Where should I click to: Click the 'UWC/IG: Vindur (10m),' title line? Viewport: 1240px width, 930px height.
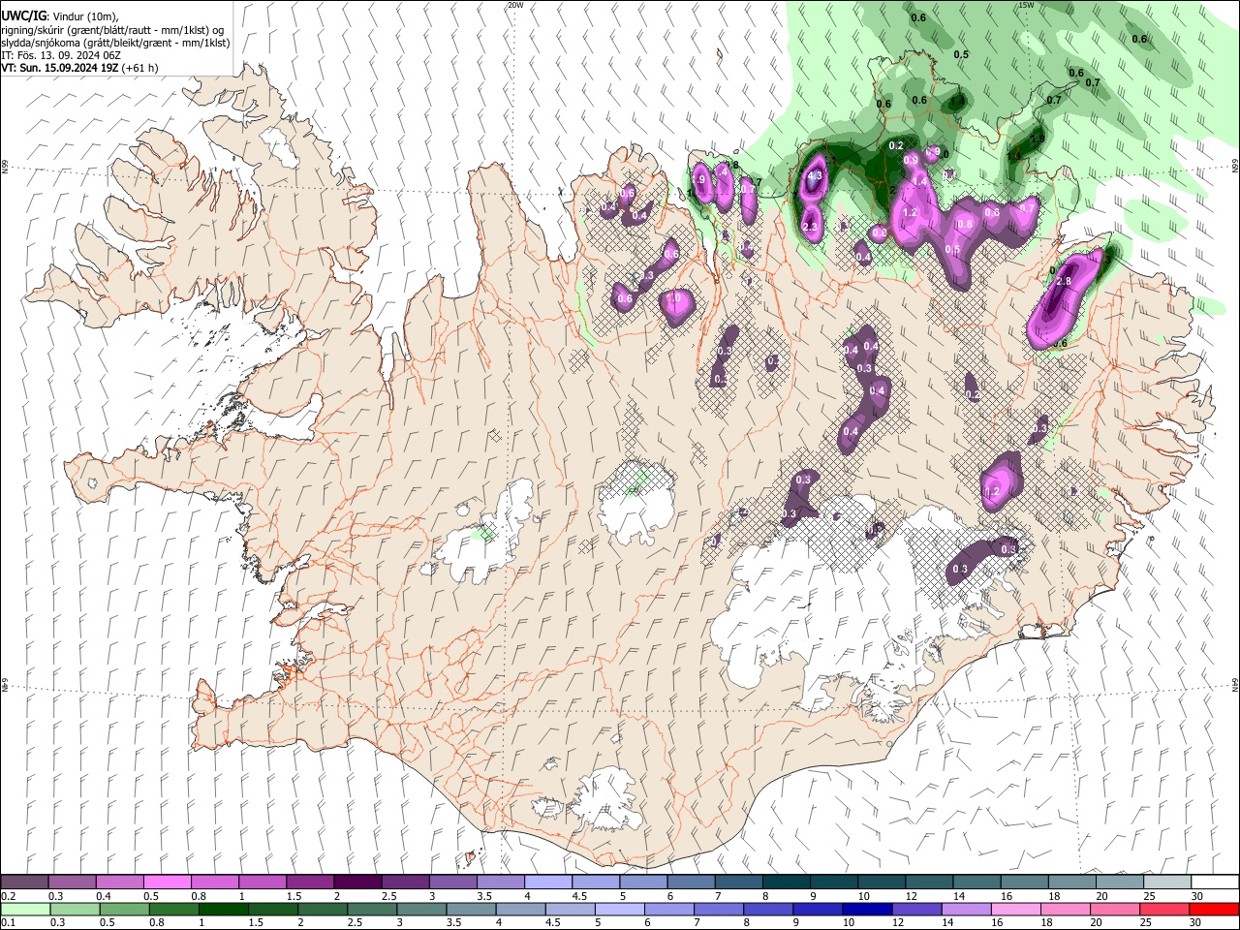tap(60, 16)
